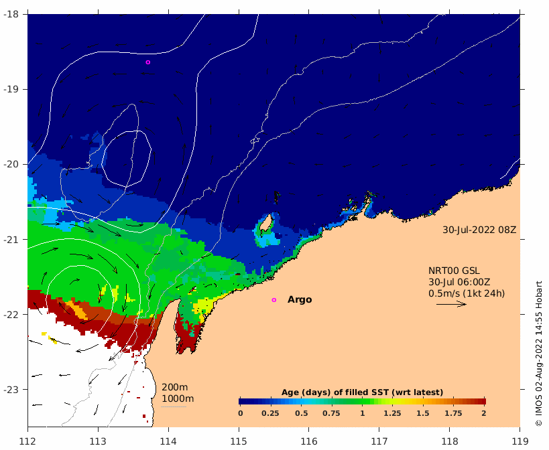Screen dimensions: 549x450
Task: Click the longitude axis label '119'
Action: pyautogui.click(x=520, y=441)
